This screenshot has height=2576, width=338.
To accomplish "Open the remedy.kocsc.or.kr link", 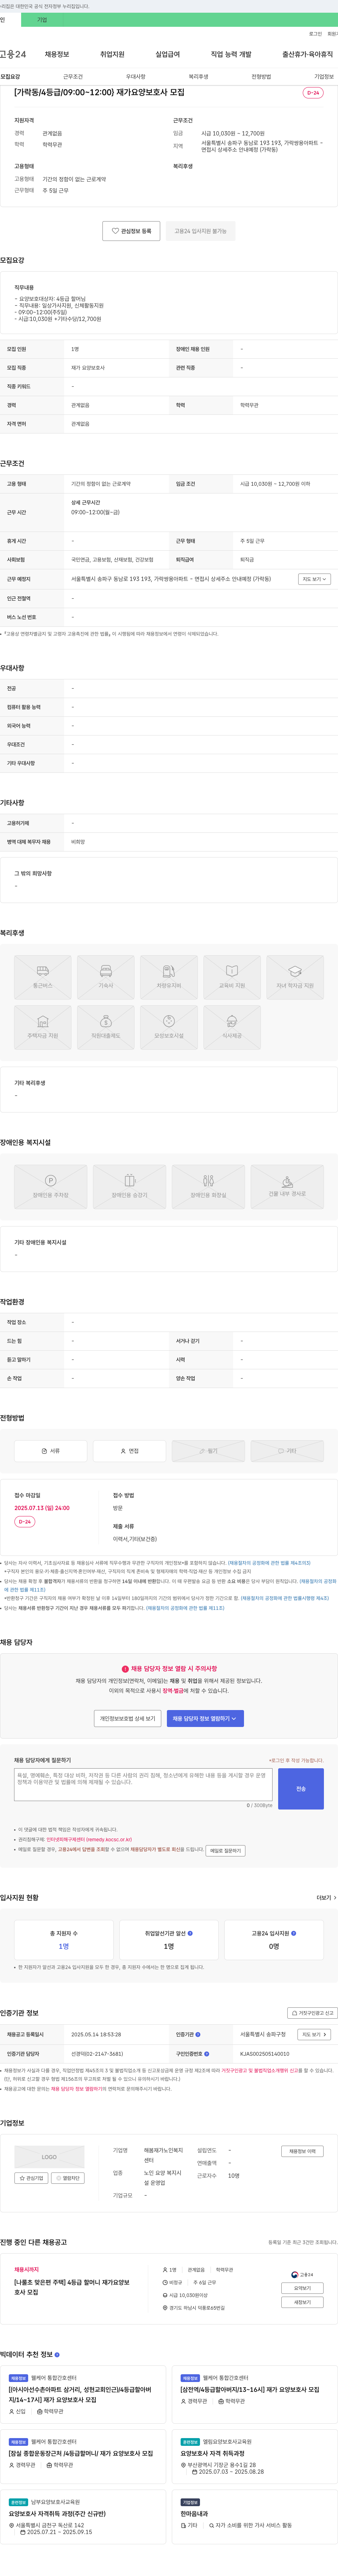I will [x=89, y=1839].
